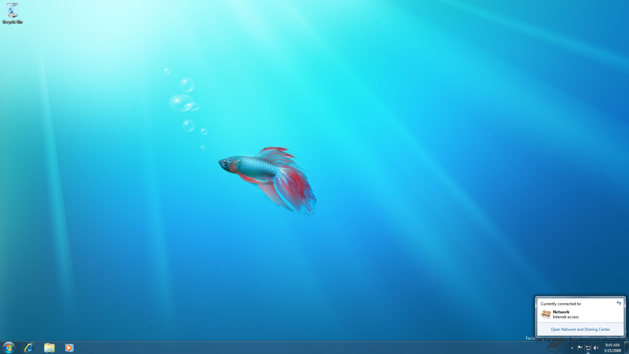Screen dimensions: 629x354
Task: Open the volume speaker icon
Action: click(x=596, y=348)
